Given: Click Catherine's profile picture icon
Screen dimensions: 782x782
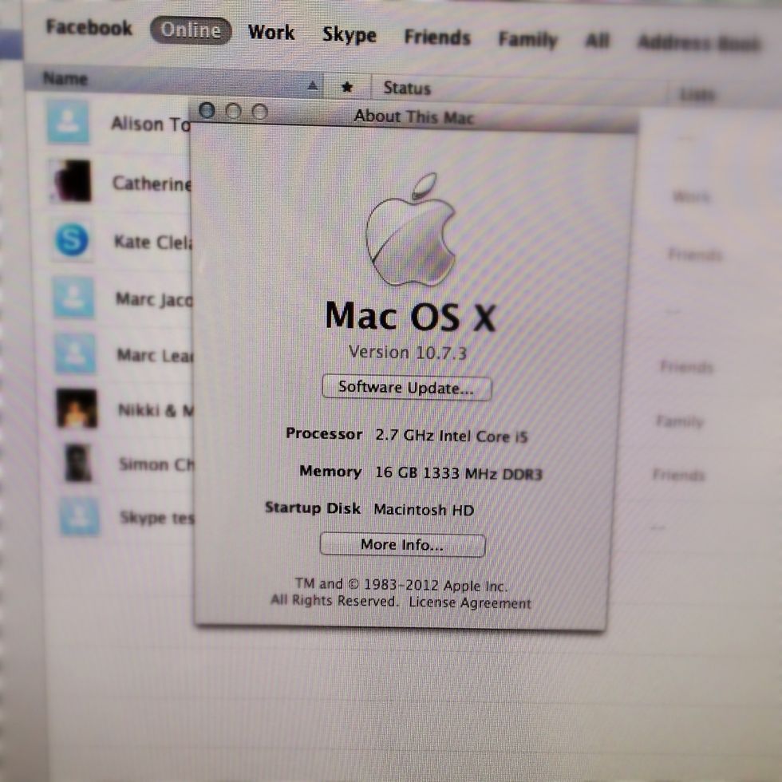Looking at the screenshot, I should point(72,183).
